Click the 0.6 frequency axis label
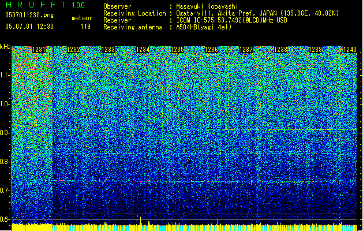Screen dimensions: 363x231 (5, 219)
